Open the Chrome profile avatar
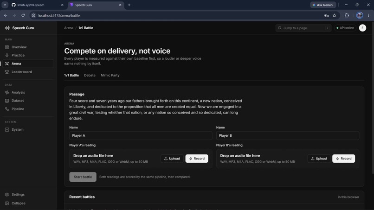374x210 pixels. tap(360, 15)
